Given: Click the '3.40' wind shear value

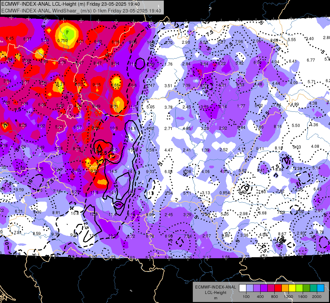Looking at the screenshot, I should tap(309, 38).
